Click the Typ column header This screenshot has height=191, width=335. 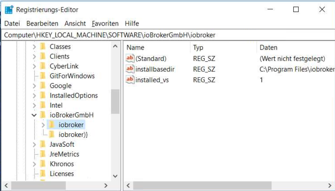pos(224,47)
